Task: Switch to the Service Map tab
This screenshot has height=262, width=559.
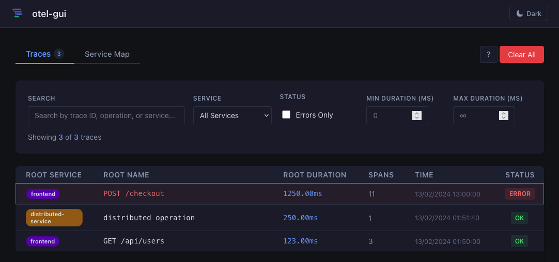Action: tap(107, 54)
